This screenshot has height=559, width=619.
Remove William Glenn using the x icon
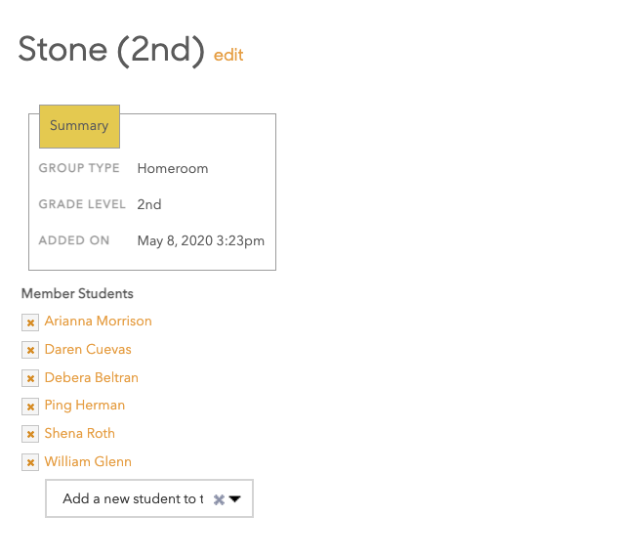click(30, 462)
